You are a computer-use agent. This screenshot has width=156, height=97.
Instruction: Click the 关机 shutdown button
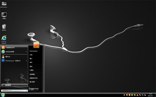point(33,89)
